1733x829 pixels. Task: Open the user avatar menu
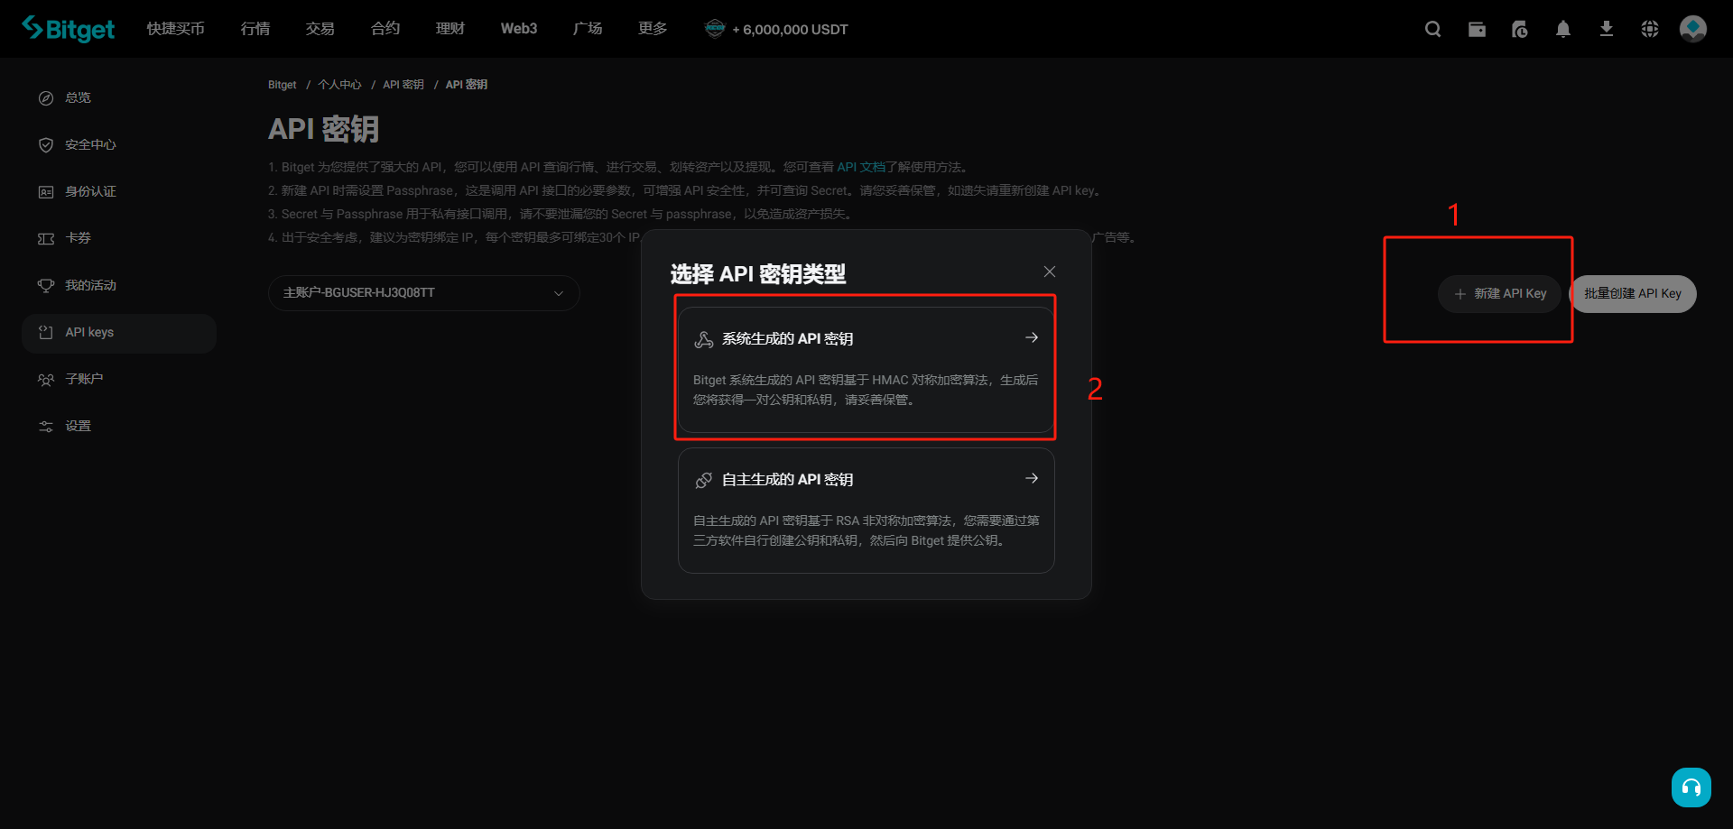[x=1693, y=29]
